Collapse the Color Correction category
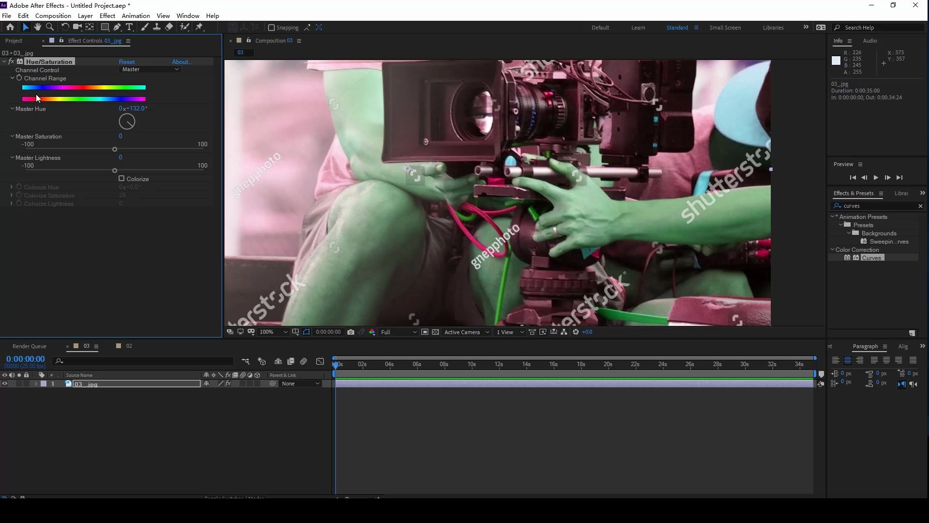 [833, 250]
